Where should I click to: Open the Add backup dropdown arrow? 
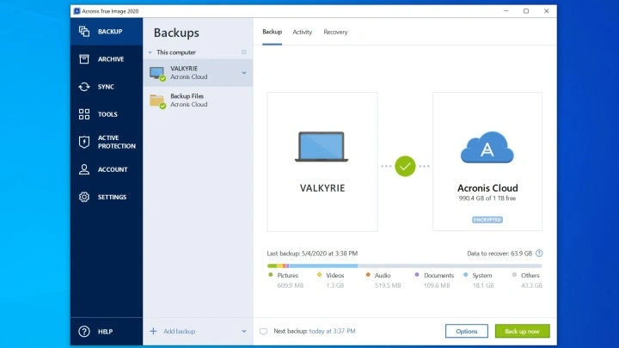pos(244,332)
